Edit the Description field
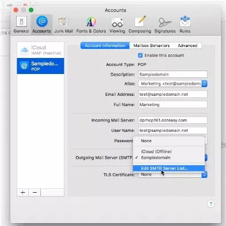Screen dimensions: 226x226 coord(173,75)
